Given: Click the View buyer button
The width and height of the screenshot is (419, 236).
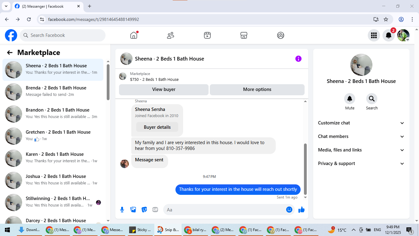Looking at the screenshot, I should click(164, 89).
